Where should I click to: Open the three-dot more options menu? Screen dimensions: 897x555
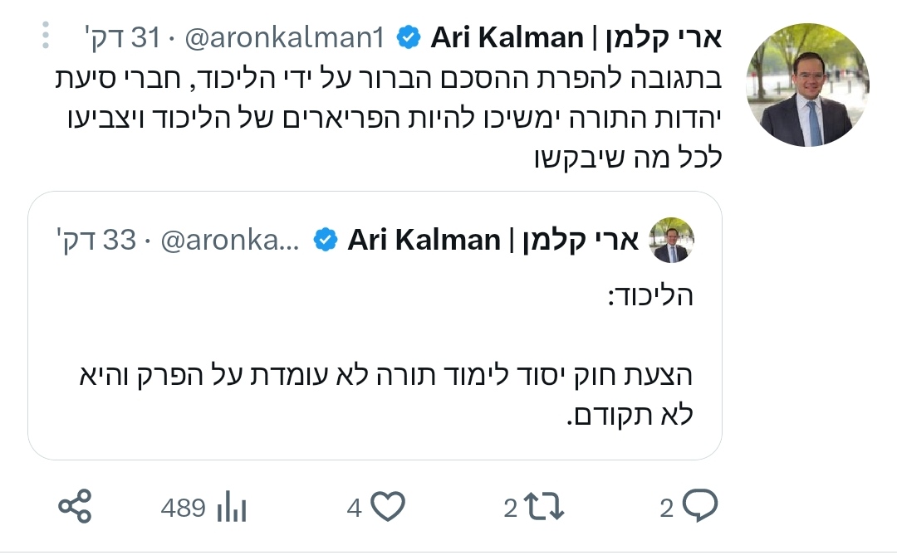point(46,37)
